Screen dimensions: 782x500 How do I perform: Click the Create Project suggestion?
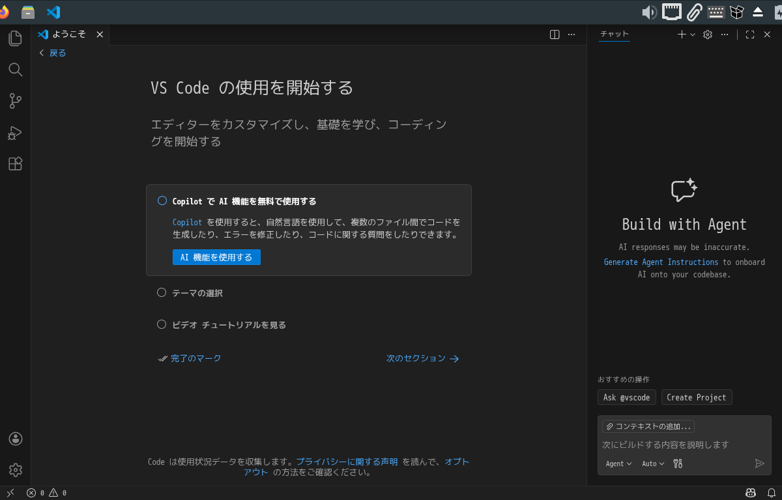(x=697, y=397)
